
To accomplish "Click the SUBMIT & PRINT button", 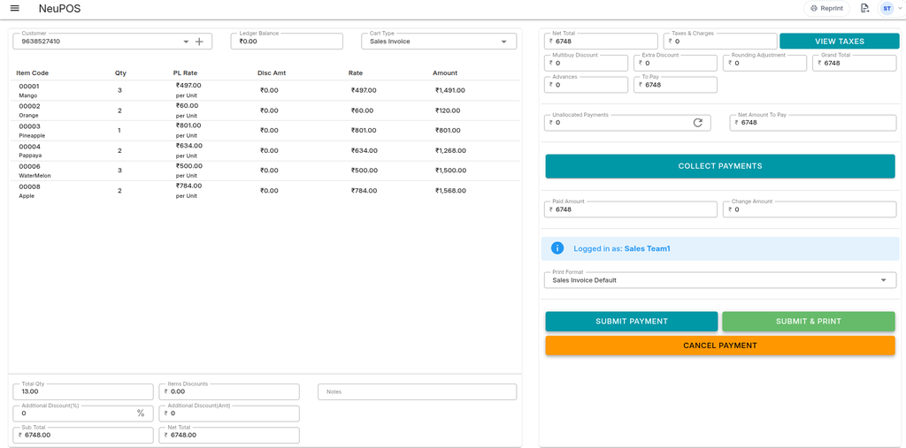I will pos(809,322).
